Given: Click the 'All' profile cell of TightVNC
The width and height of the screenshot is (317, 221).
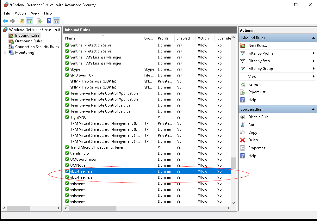Looking at the screenshot, I should (160, 117).
